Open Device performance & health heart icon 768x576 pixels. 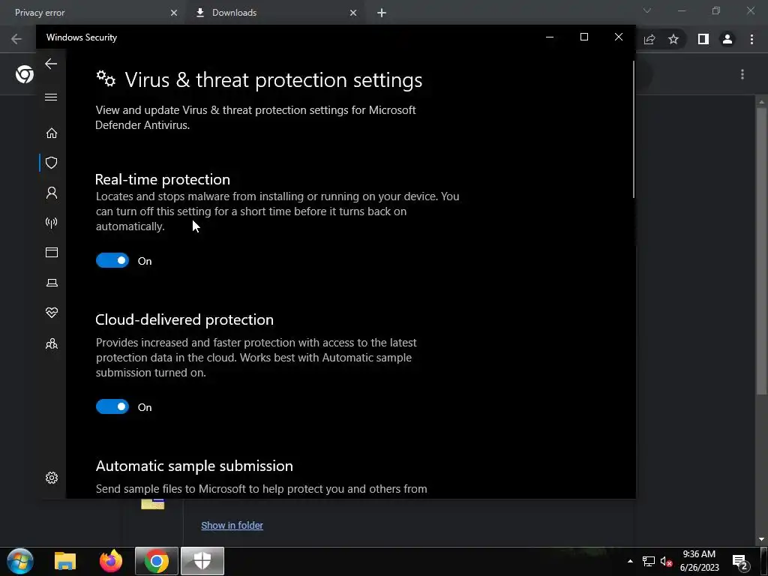[x=52, y=313]
